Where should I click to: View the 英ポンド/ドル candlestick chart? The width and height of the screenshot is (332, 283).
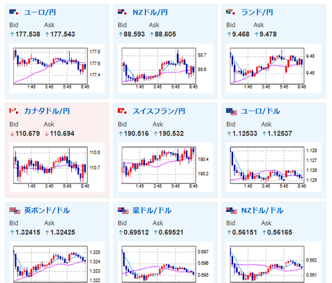[x=57, y=262]
